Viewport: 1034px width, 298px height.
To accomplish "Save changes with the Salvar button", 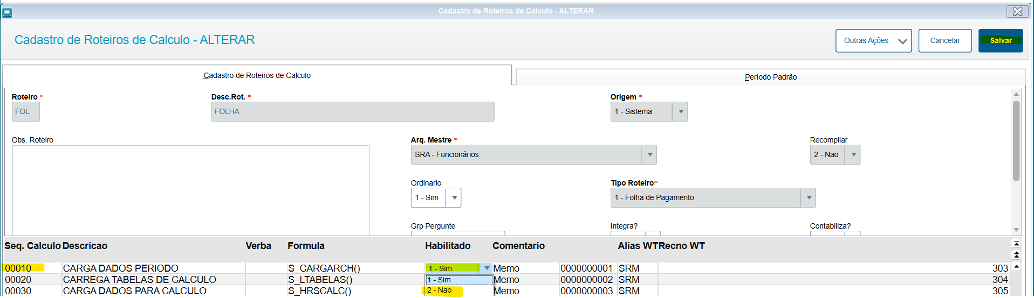I will (1001, 40).
